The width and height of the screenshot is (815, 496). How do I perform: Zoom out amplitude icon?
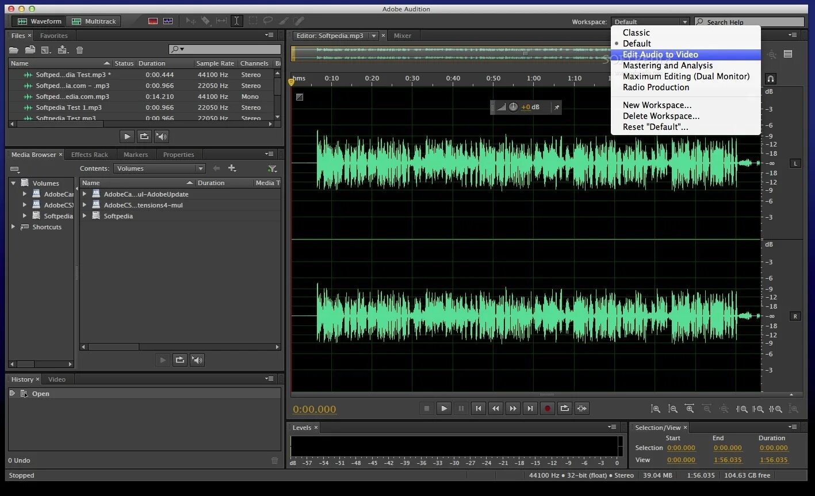pyautogui.click(x=672, y=409)
